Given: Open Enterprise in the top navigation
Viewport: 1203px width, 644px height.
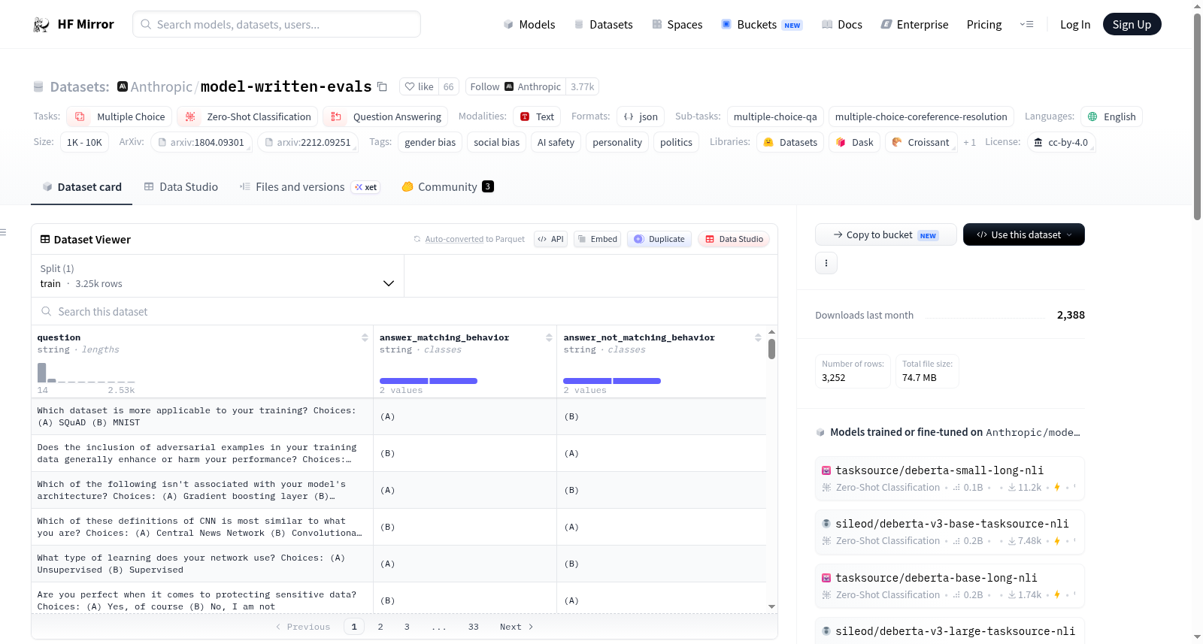Looking at the screenshot, I should coord(915,25).
